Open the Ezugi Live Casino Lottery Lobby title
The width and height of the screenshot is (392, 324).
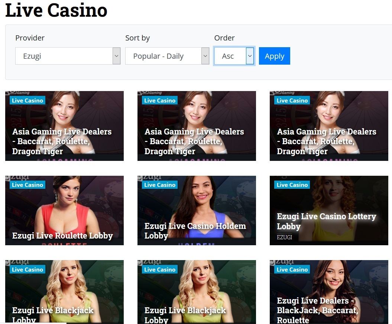326,221
